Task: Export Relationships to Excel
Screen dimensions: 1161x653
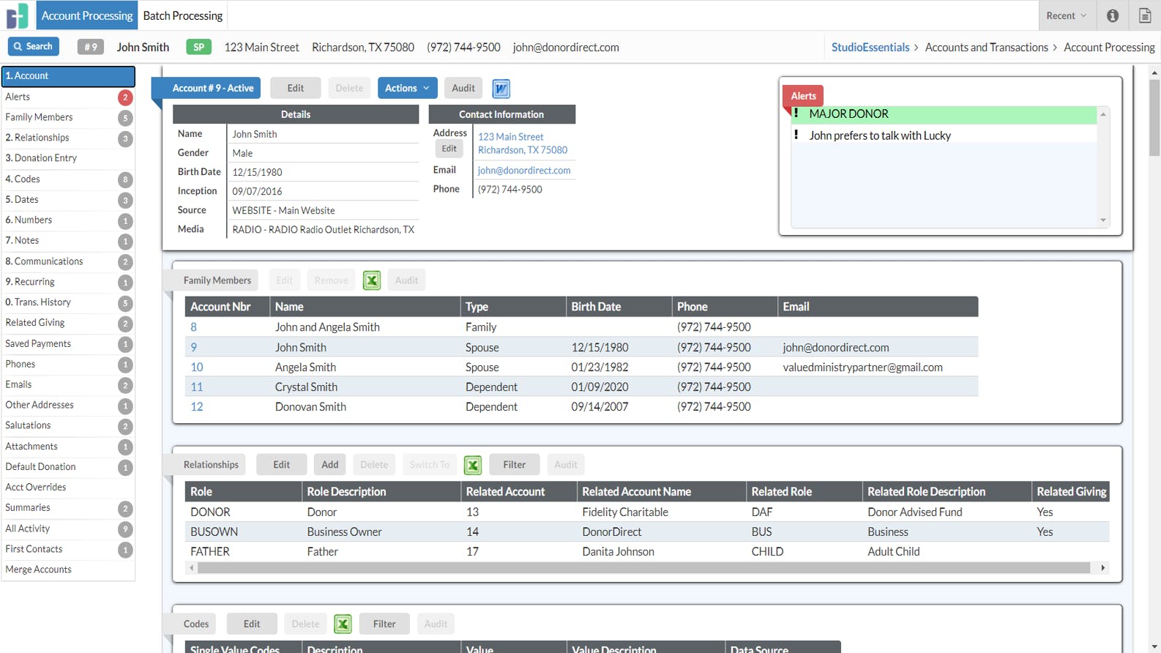Action: pos(473,465)
